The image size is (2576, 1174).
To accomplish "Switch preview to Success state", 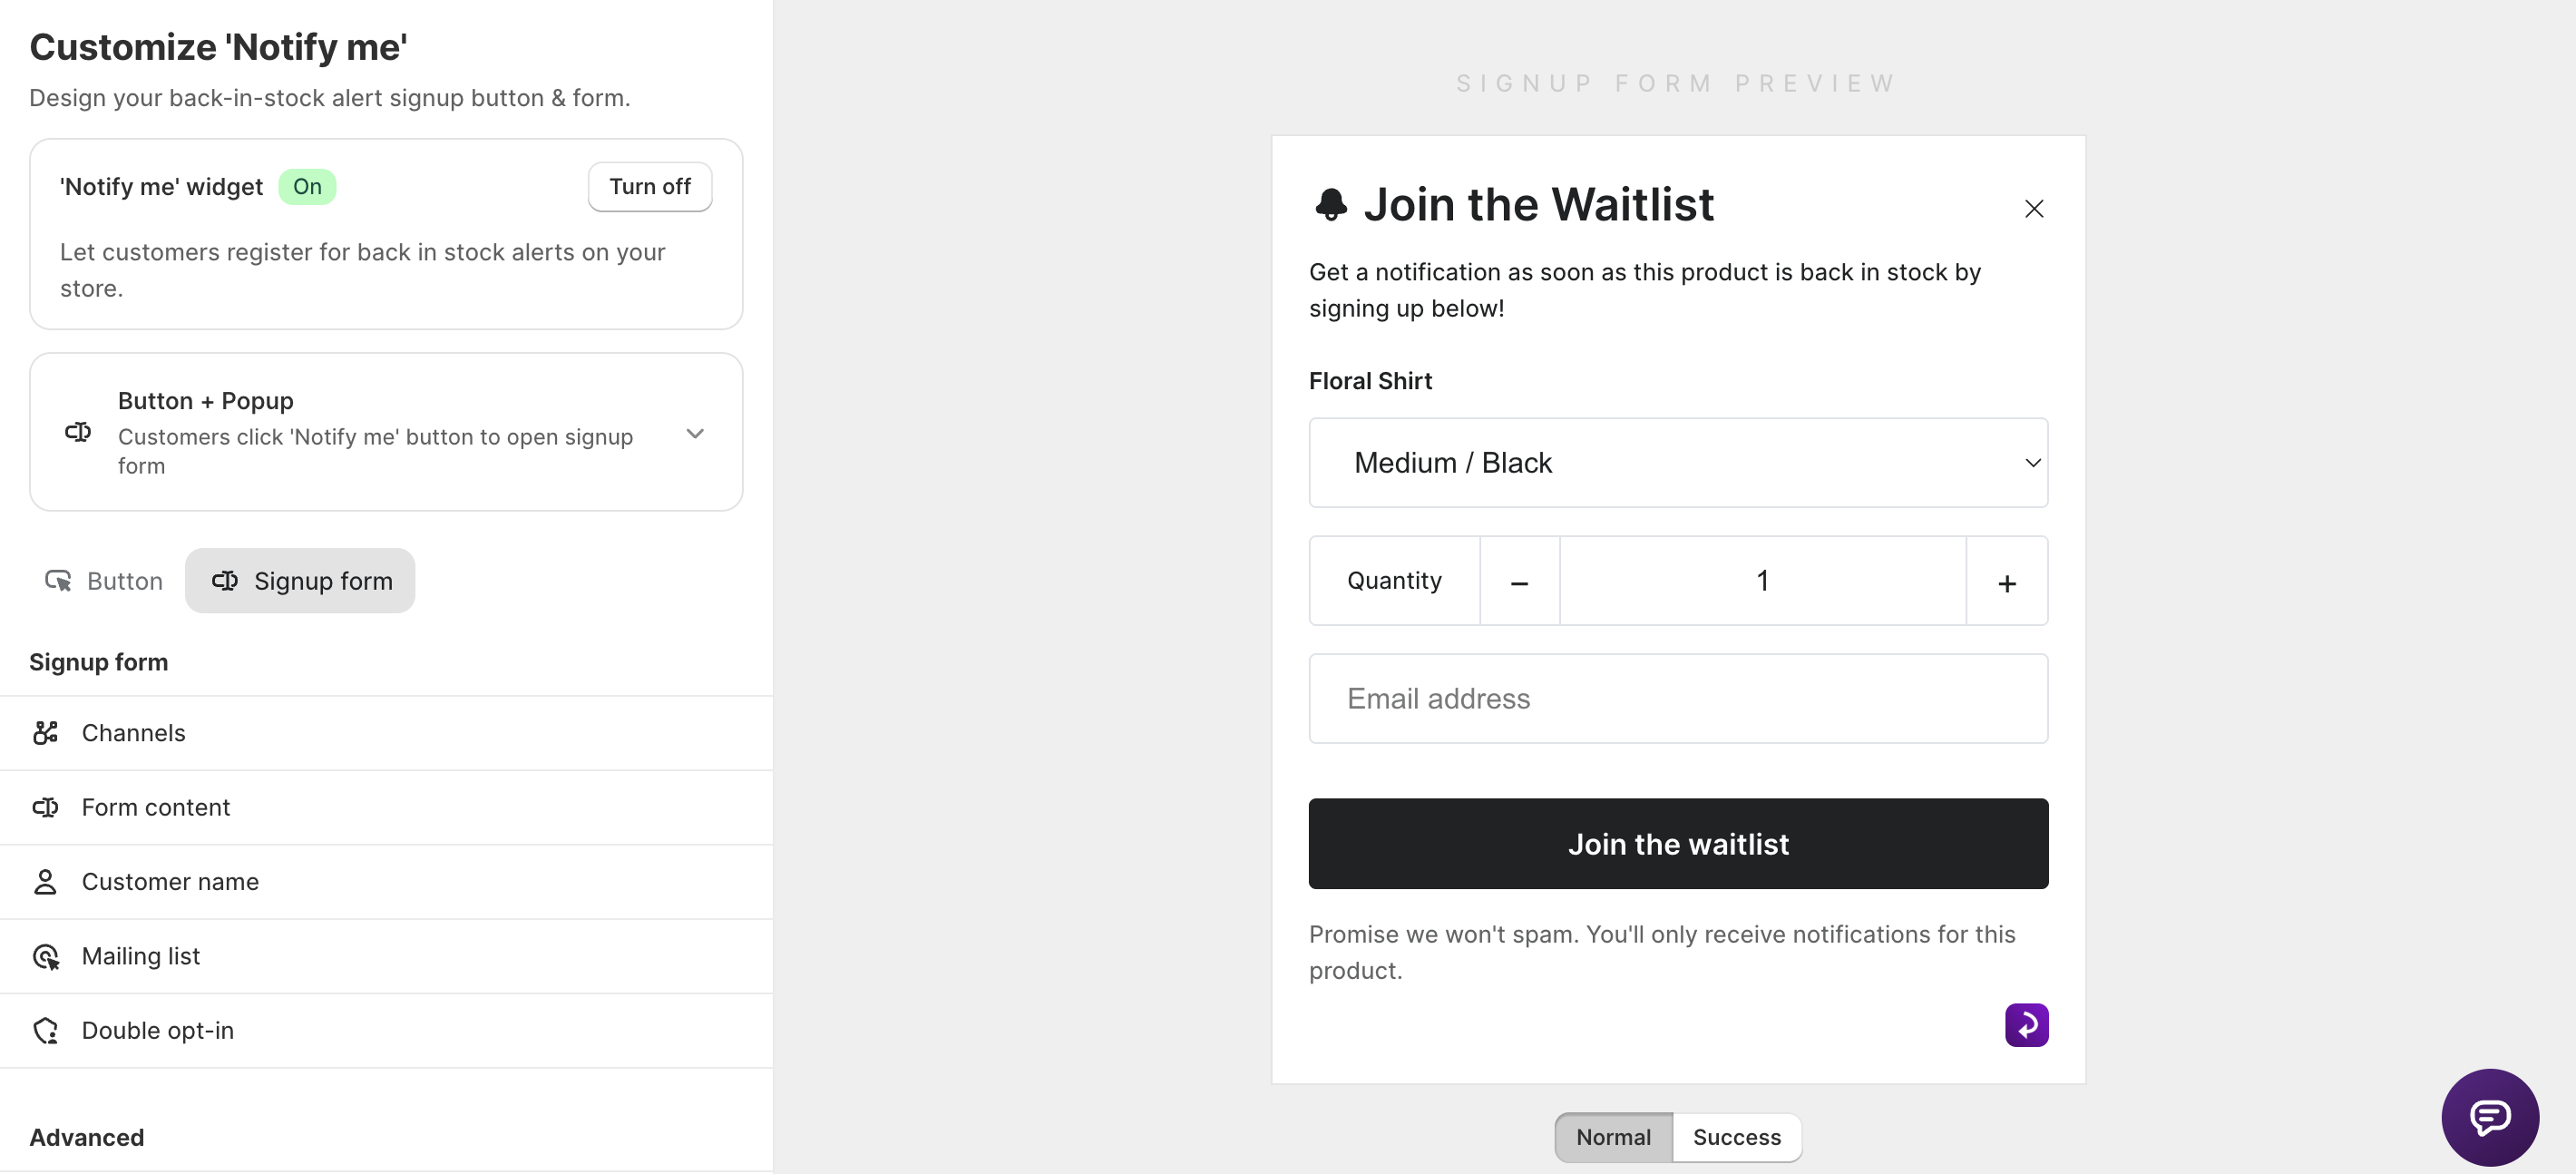I will [x=1736, y=1138].
